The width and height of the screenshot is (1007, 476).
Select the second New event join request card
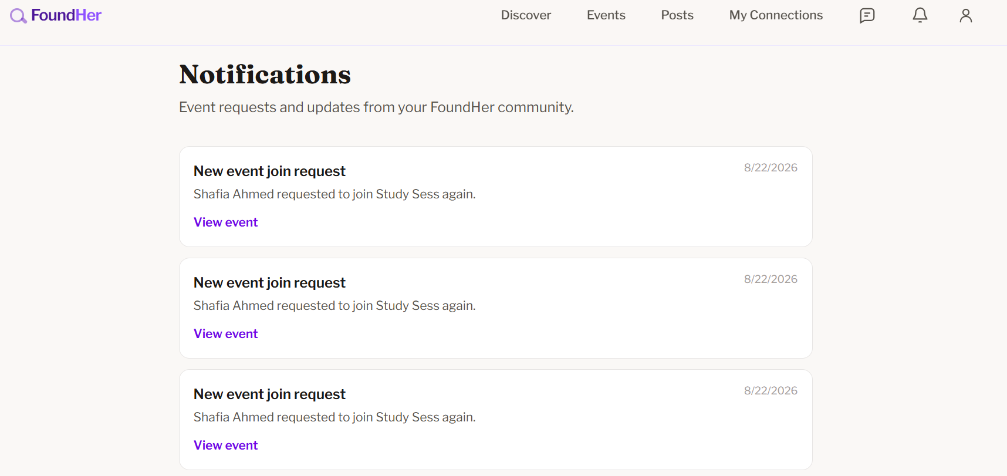click(495, 308)
